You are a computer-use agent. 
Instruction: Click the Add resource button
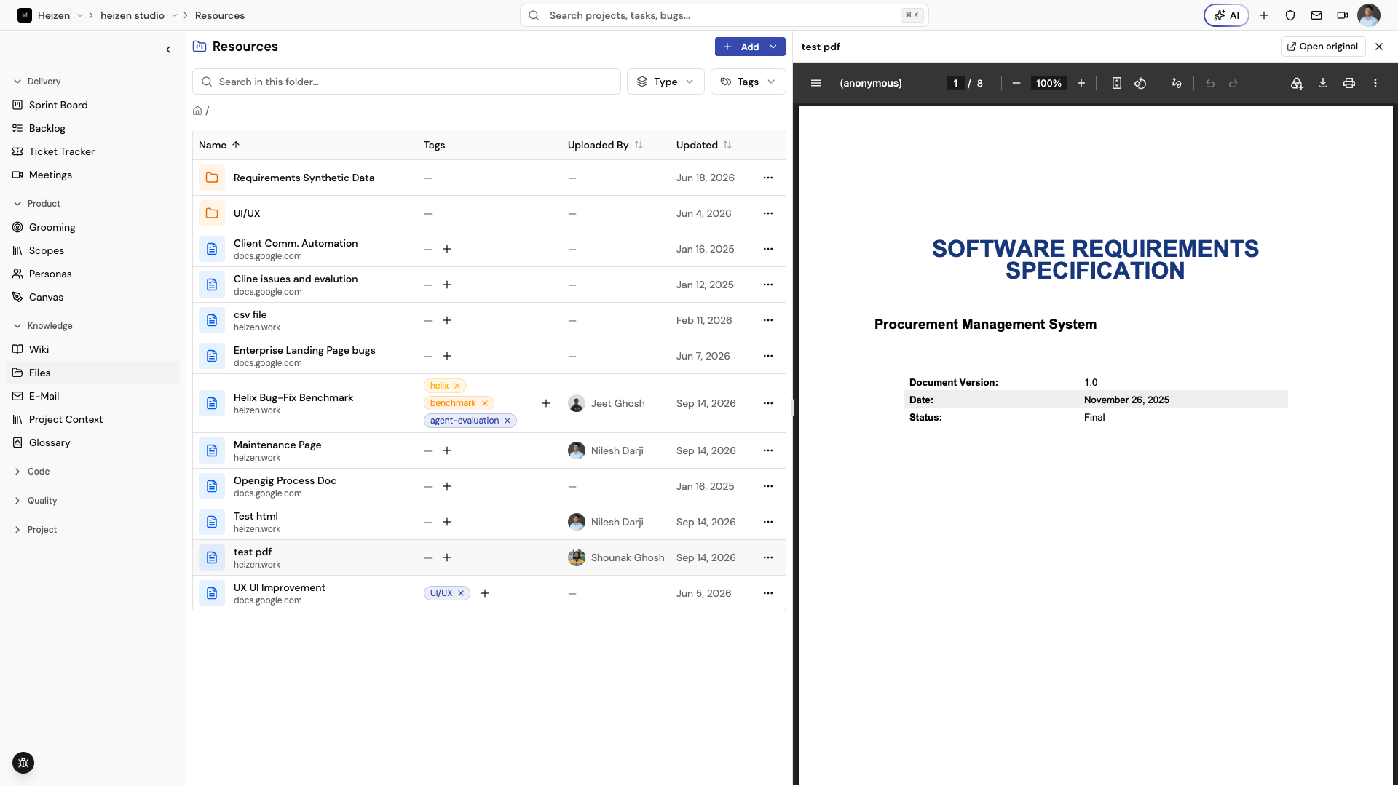741,47
